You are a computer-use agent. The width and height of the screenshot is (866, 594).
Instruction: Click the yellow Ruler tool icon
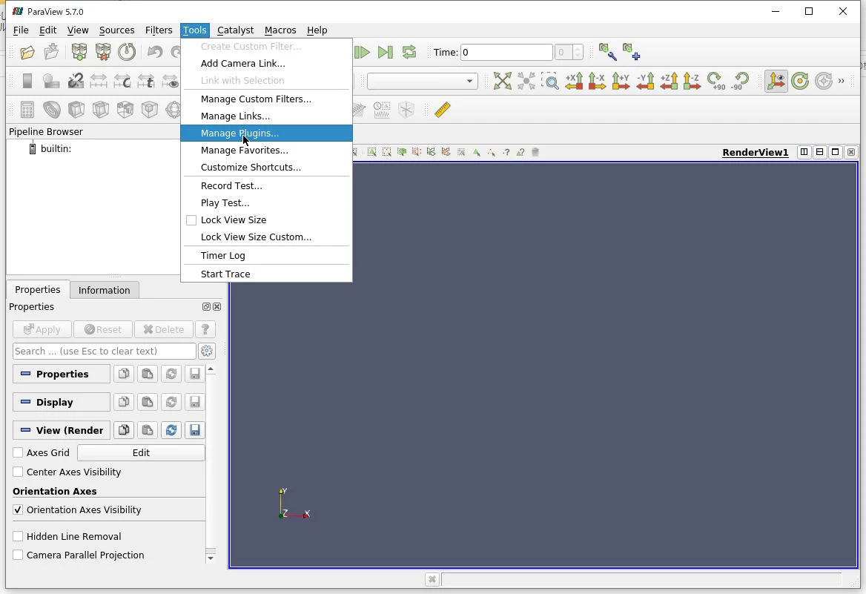pyautogui.click(x=443, y=110)
